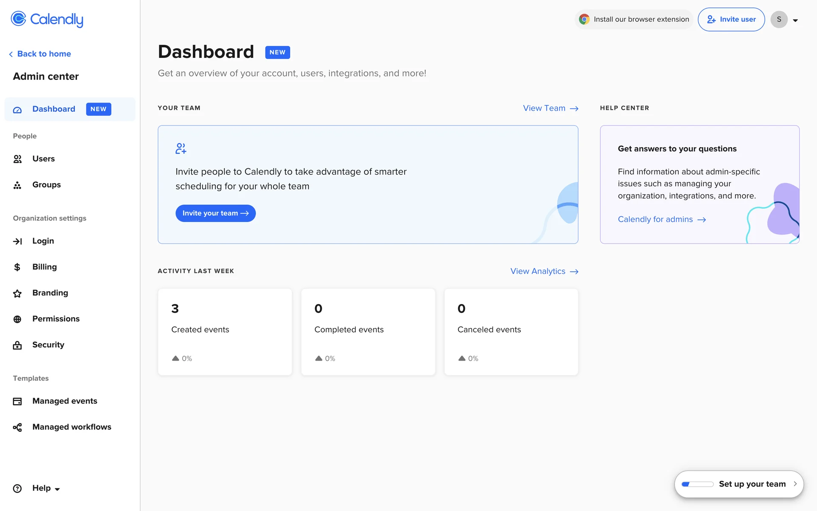Click the Invite your team button

tap(215, 213)
